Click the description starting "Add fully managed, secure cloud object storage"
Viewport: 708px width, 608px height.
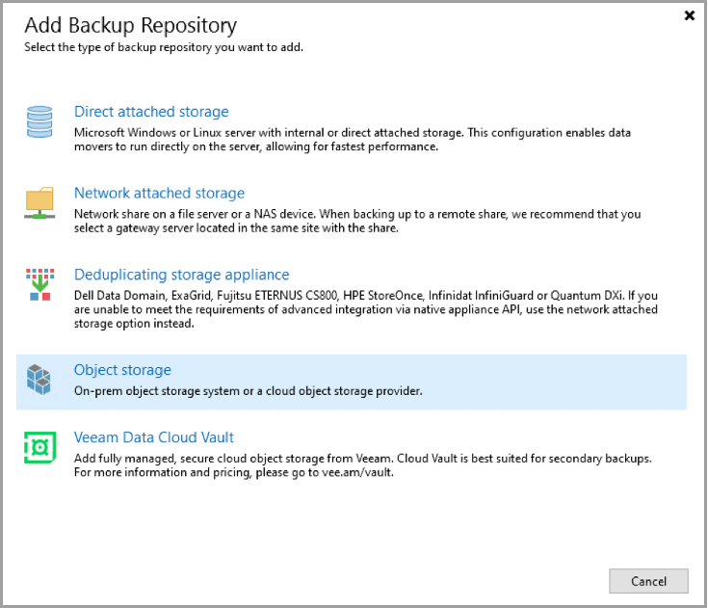coord(362,465)
